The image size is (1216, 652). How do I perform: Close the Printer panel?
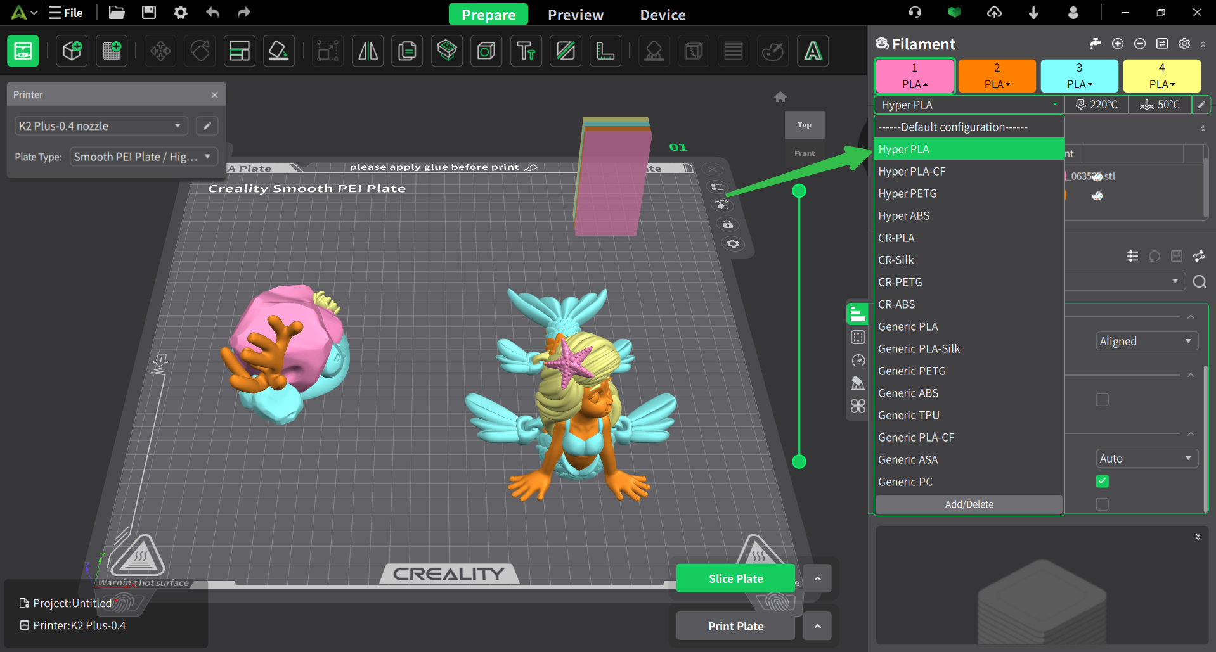coord(215,94)
